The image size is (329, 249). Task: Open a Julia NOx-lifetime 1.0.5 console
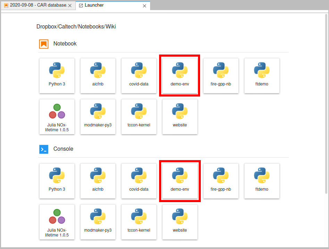pos(57,222)
